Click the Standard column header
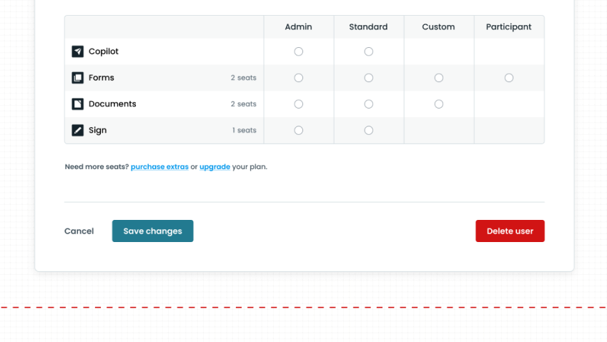The width and height of the screenshot is (607, 342). [x=368, y=26]
